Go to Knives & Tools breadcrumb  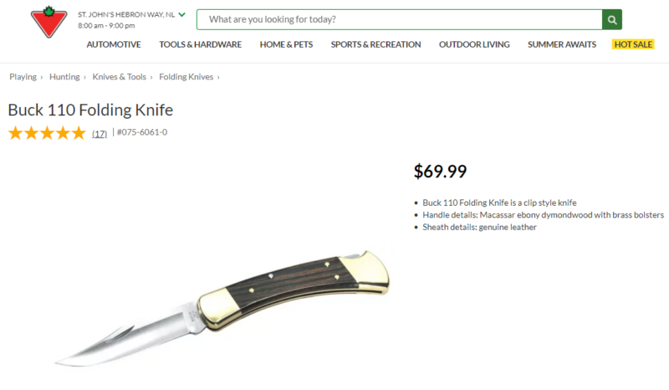coord(120,77)
